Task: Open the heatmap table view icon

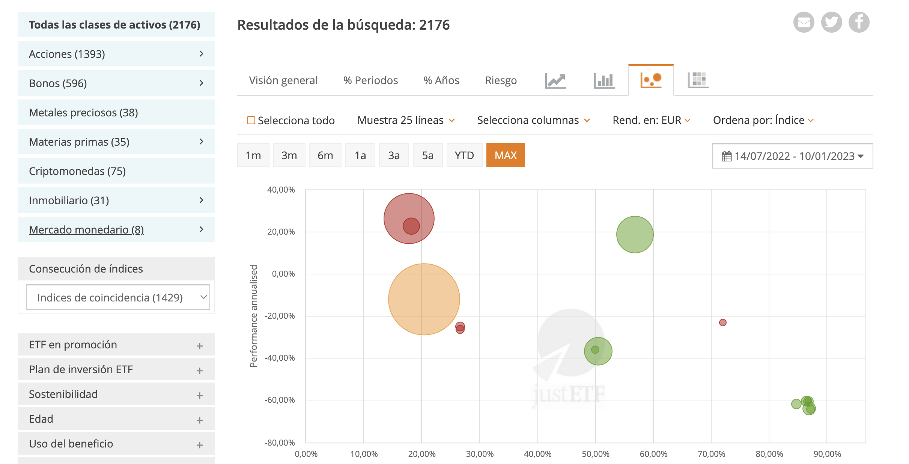Action: click(x=698, y=80)
